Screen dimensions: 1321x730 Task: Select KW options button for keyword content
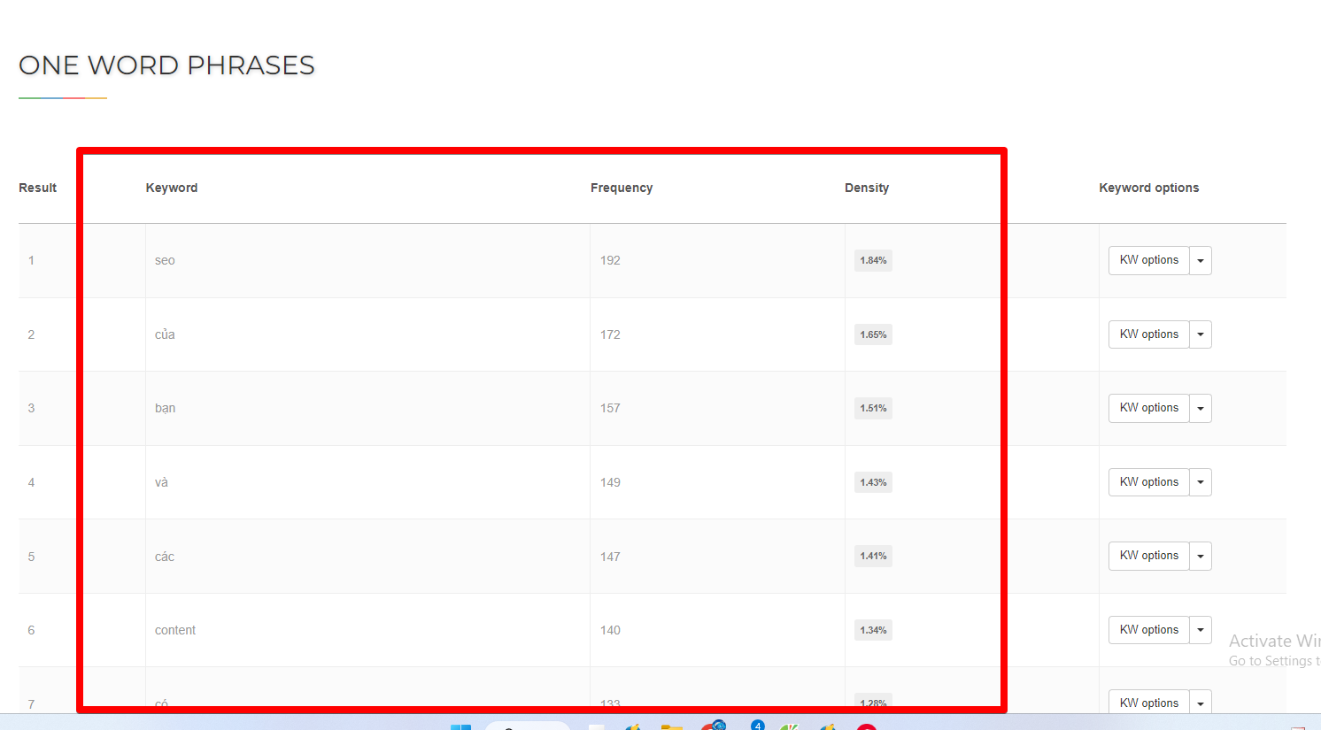pos(1148,630)
